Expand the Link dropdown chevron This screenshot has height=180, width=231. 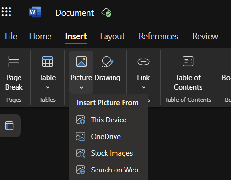[144, 87]
